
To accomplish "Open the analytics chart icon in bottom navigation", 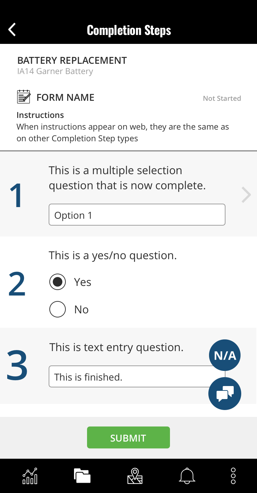I will coord(29,476).
